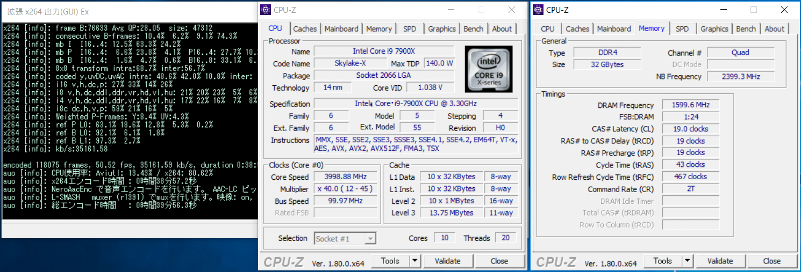Image resolution: width=801 pixels, height=272 pixels.
Task: Click the L1 Data cache 8-way value
Action: pyautogui.click(x=500, y=177)
